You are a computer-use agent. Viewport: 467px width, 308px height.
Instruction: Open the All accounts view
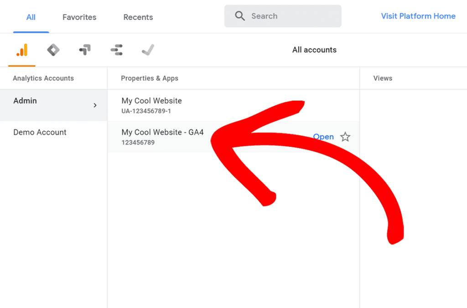click(314, 50)
